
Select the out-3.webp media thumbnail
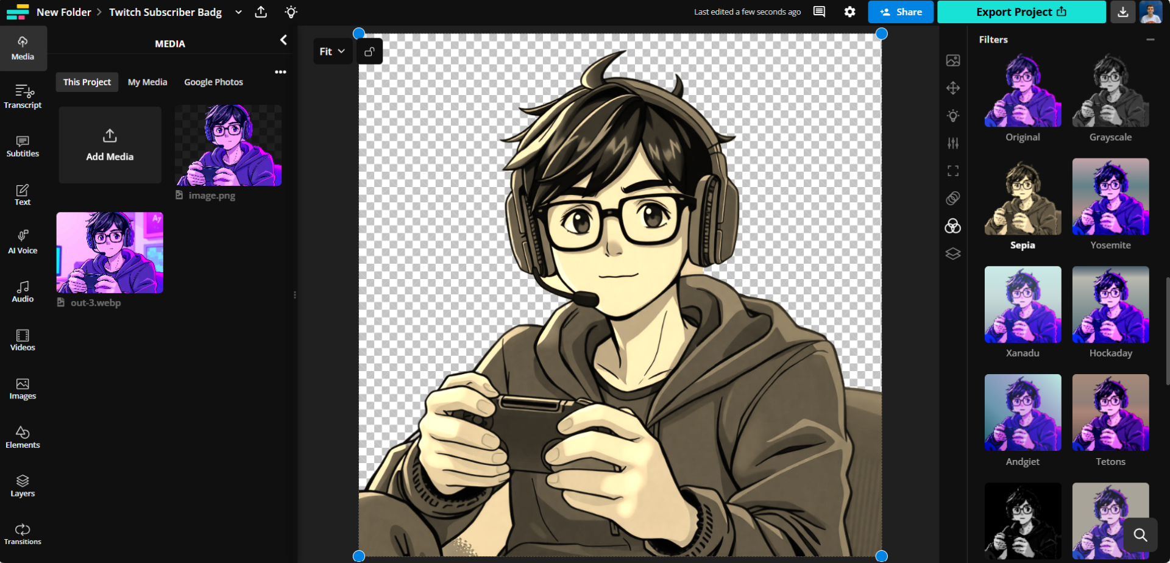(x=109, y=252)
